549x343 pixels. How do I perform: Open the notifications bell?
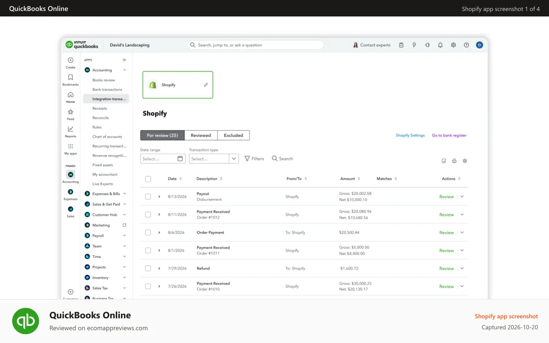click(440, 45)
